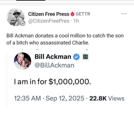The height and width of the screenshot is (114, 134).
Task: Click the 1h post timestamp
Action: click(76, 21)
